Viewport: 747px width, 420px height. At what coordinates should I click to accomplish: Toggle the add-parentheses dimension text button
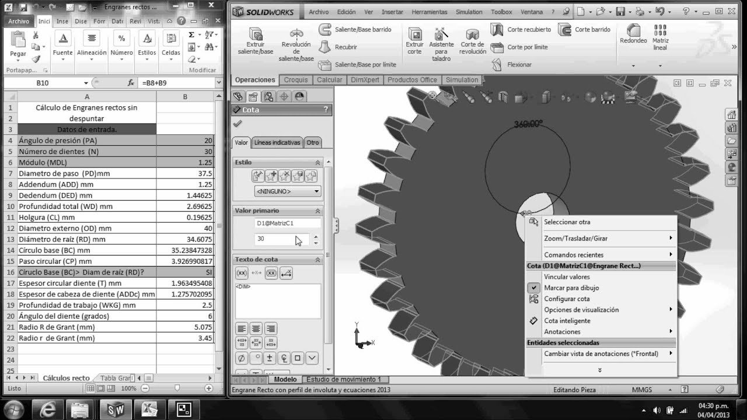tap(242, 273)
